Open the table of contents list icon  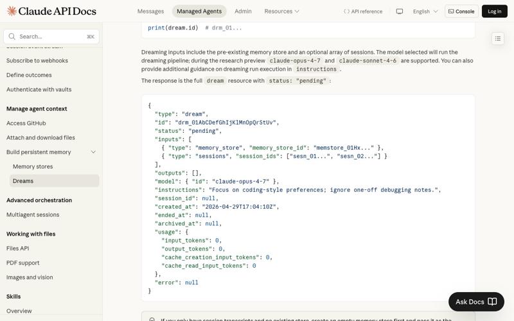tap(497, 39)
